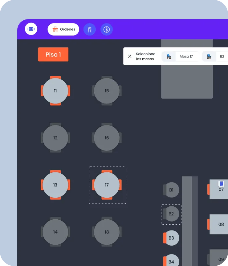The image size is (228, 266).
Task: Select rectangular table 08
Action: [218, 224]
